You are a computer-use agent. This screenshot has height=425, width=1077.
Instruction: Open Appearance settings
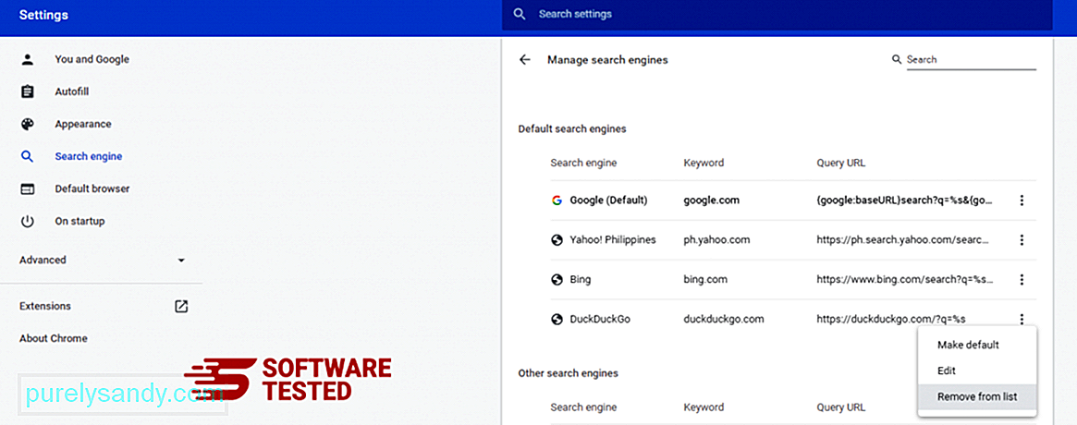tap(83, 125)
